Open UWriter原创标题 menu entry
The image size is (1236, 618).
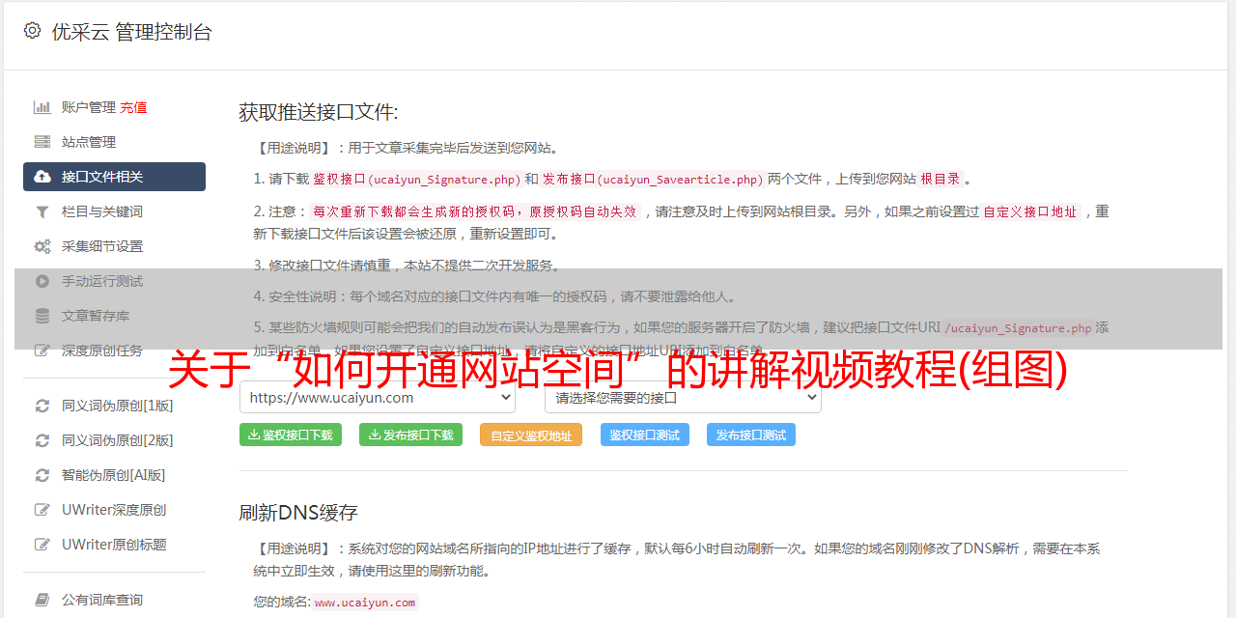click(114, 545)
